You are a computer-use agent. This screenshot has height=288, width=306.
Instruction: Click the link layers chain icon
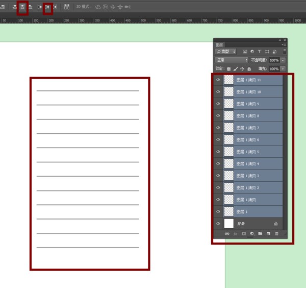[227, 233]
